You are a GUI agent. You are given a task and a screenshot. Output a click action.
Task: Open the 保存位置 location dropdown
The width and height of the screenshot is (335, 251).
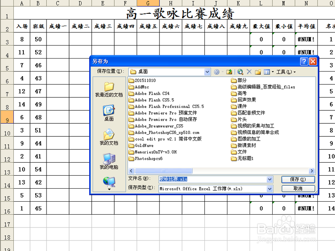point(208,72)
